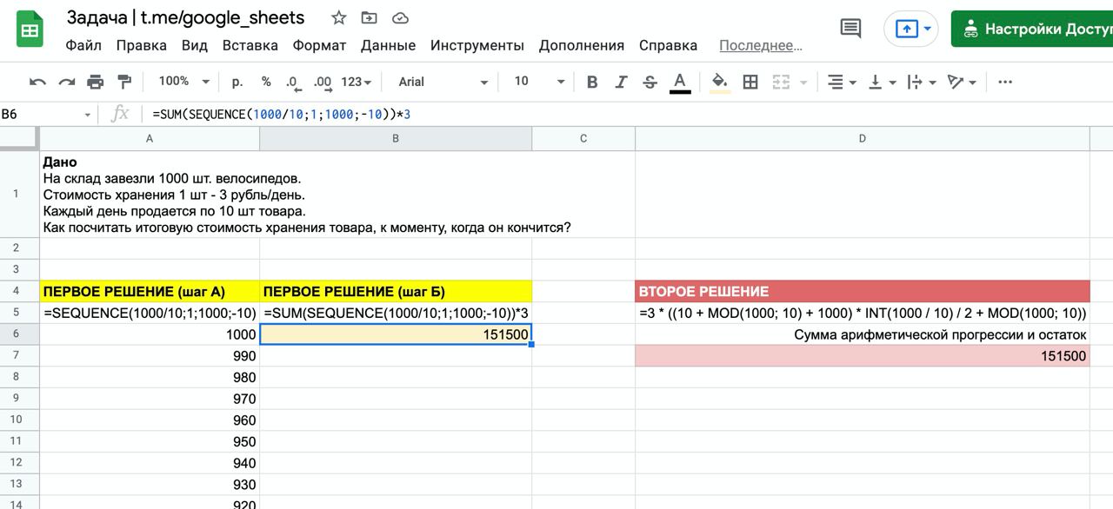Select the Сумма арифметической прогрессии cell
Screen dimensions: 1113x509
tap(863, 334)
